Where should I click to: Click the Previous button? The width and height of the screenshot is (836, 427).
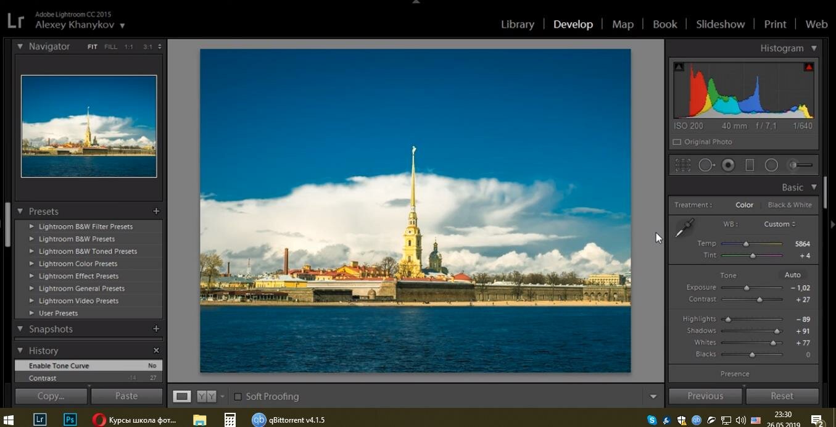705,396
